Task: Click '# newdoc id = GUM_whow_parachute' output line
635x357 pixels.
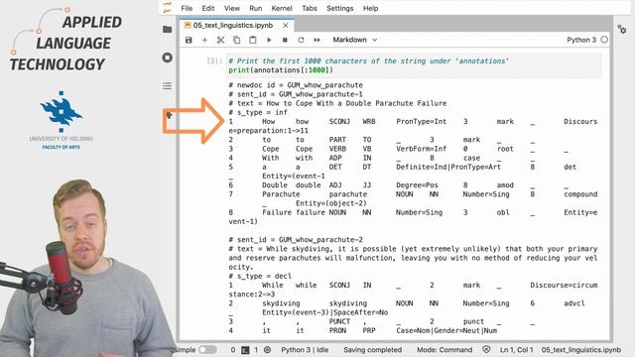Action: click(296, 85)
